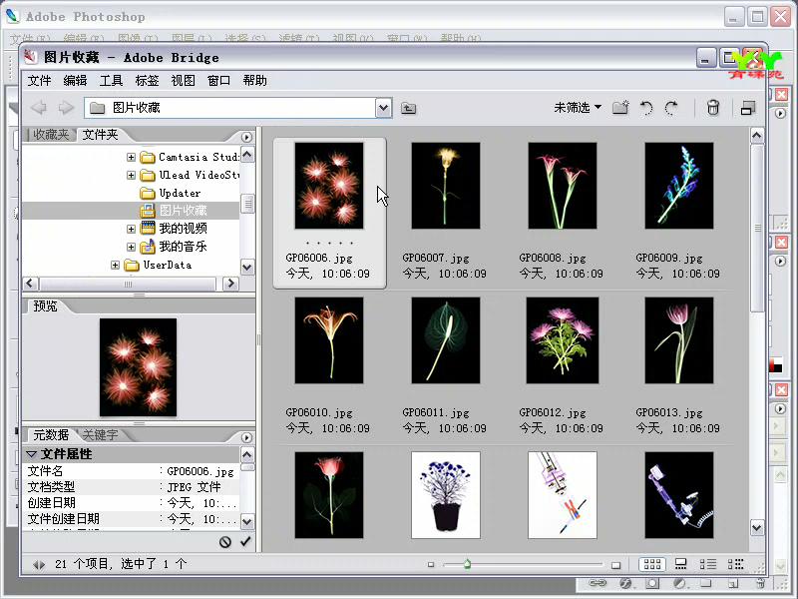Select the 元数据 tab
Image resolution: width=798 pixels, height=599 pixels.
pyautogui.click(x=51, y=435)
